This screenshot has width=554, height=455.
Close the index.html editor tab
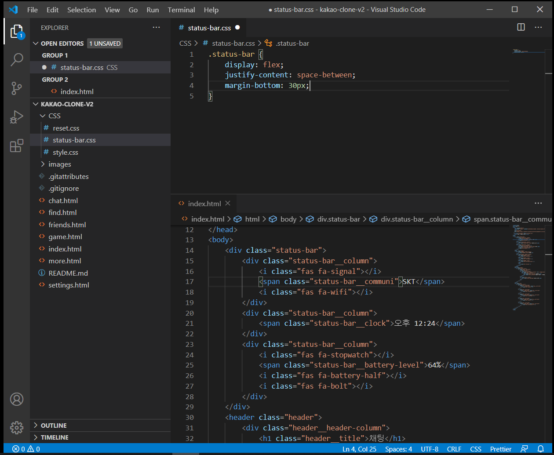[228, 203]
